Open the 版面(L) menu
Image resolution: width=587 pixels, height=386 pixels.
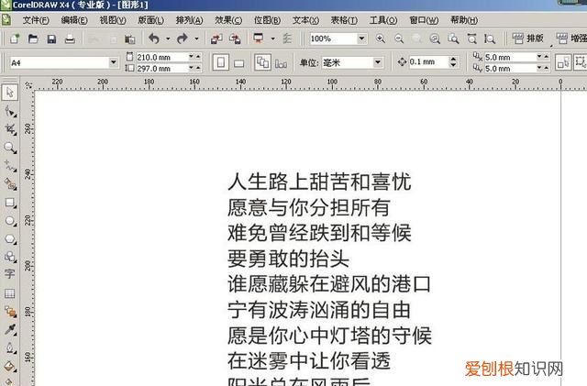(x=150, y=20)
